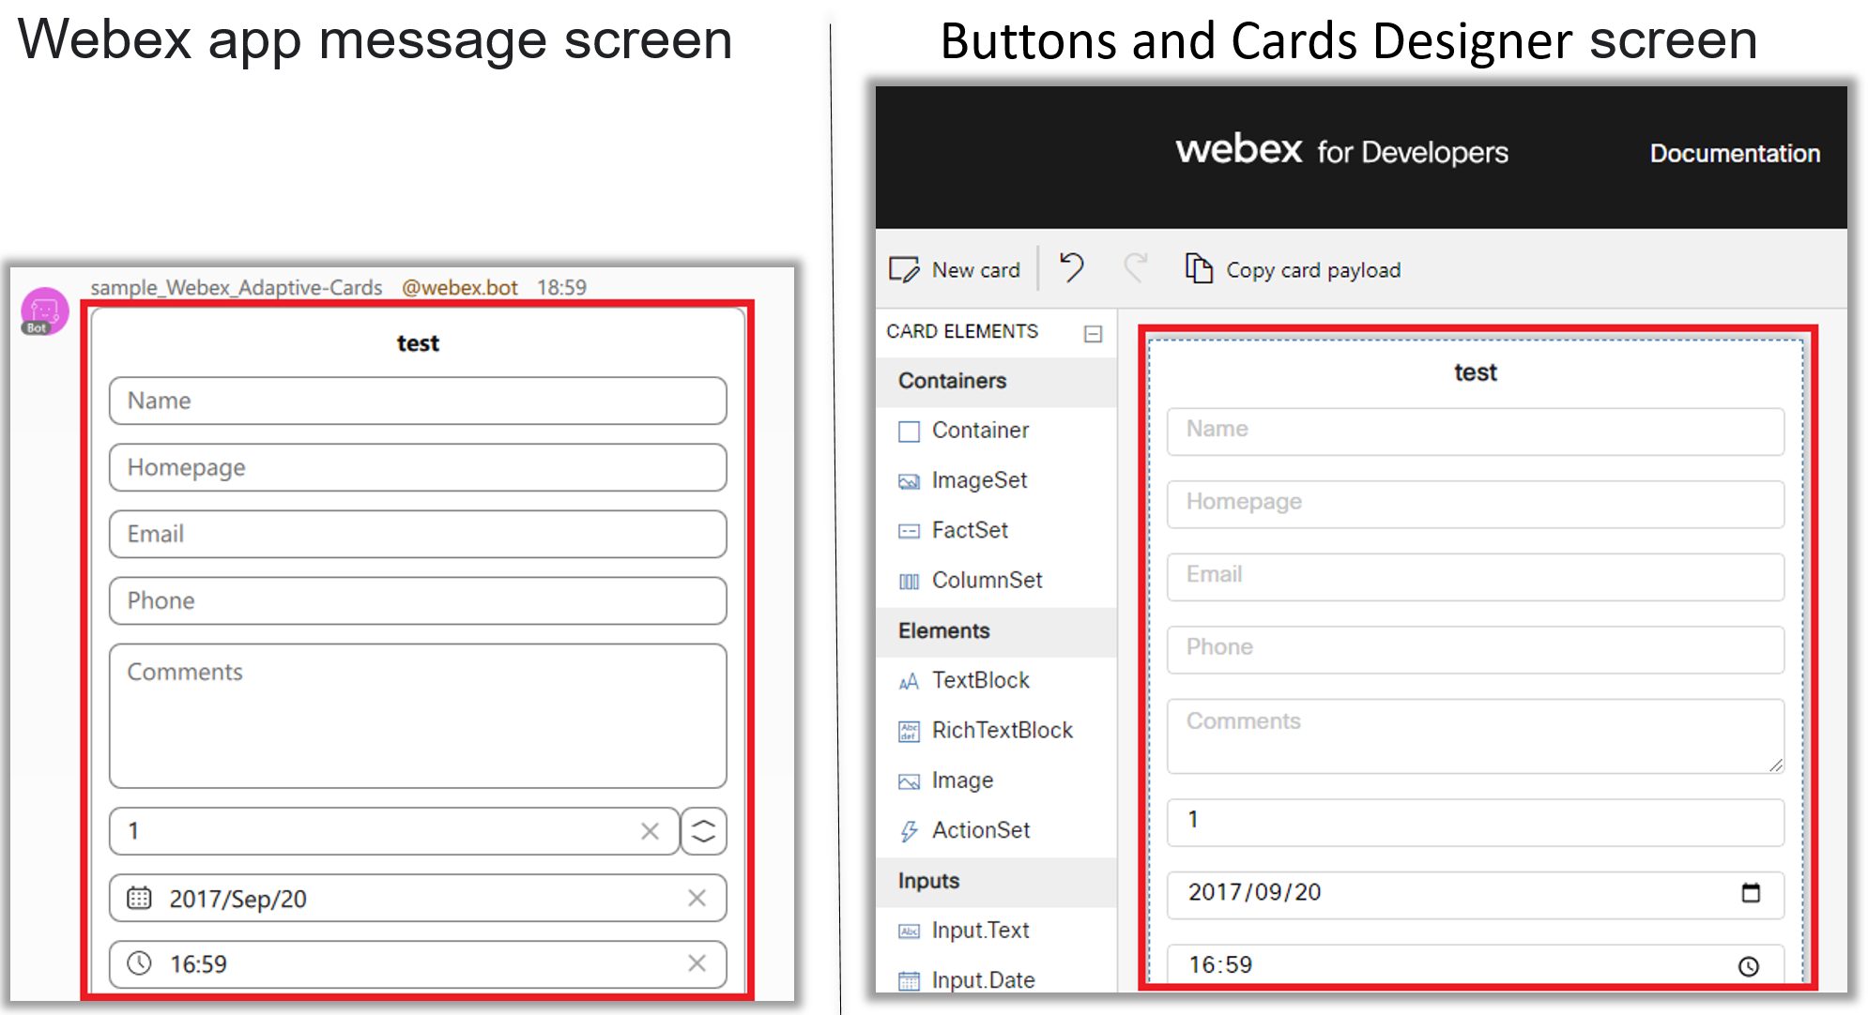This screenshot has width=1868, height=1015.
Task: Click the test title in Webex message card
Action: [x=418, y=343]
